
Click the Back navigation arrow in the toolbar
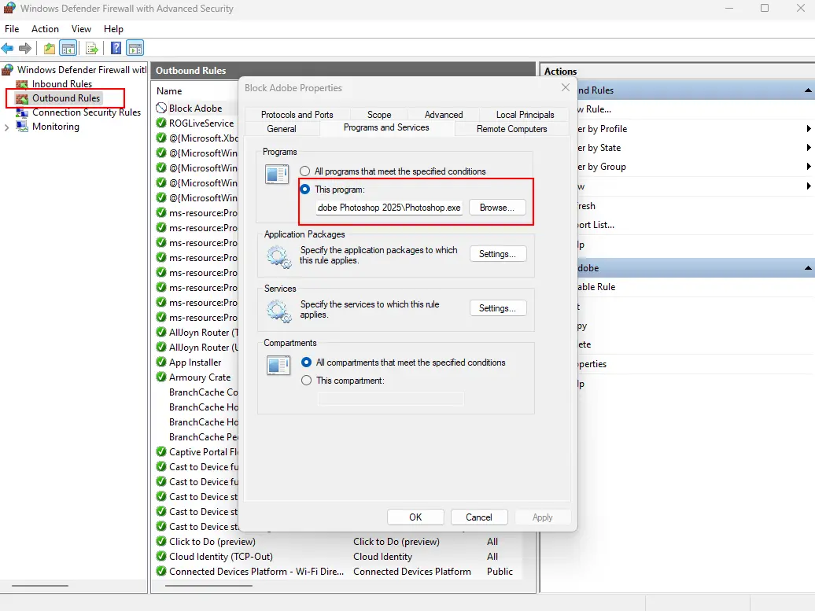[8, 48]
